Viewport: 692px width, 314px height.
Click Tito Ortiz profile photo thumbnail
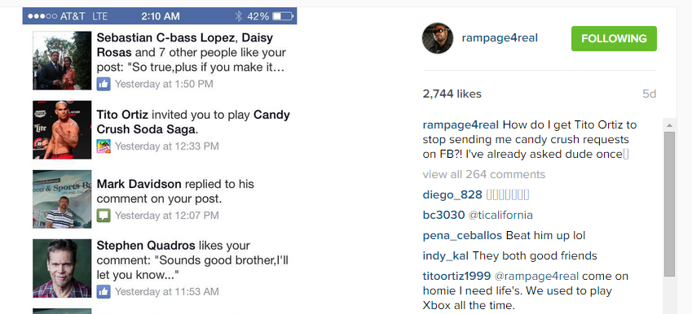point(62,130)
